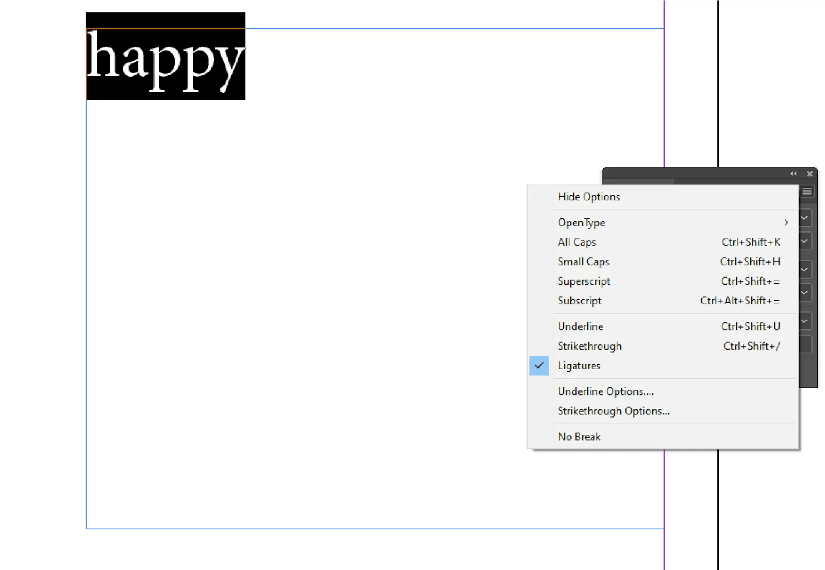Toggle off Ligatures in the menu
This screenshot has height=570, width=825.
tap(579, 366)
